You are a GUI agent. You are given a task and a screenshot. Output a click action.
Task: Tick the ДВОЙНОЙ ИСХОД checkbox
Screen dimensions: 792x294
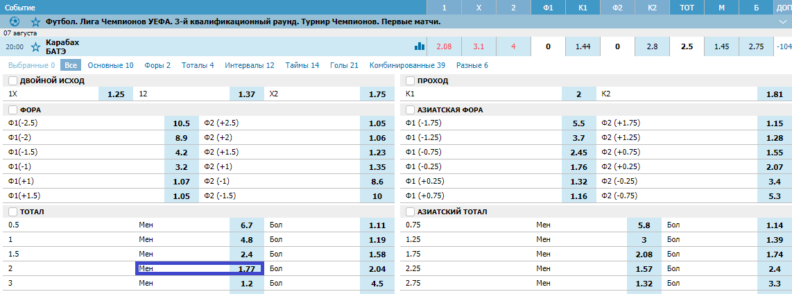tap(12, 81)
